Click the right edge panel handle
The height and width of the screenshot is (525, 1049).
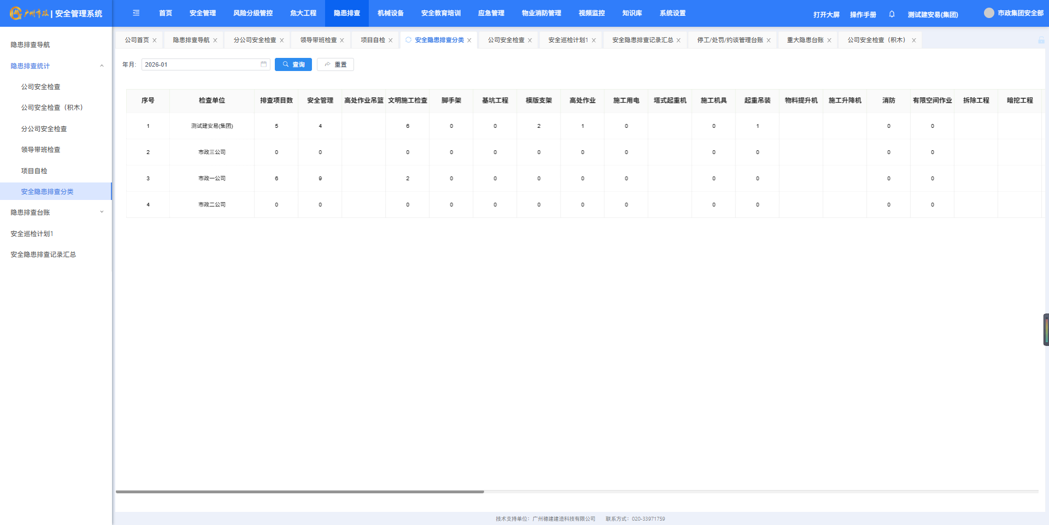(1046, 329)
